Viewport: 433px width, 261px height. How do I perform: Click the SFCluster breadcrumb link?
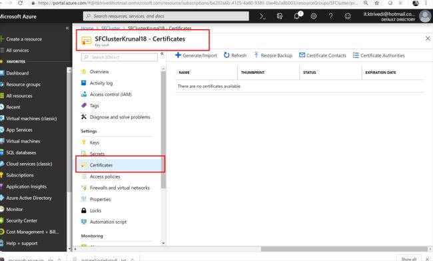[111, 28]
